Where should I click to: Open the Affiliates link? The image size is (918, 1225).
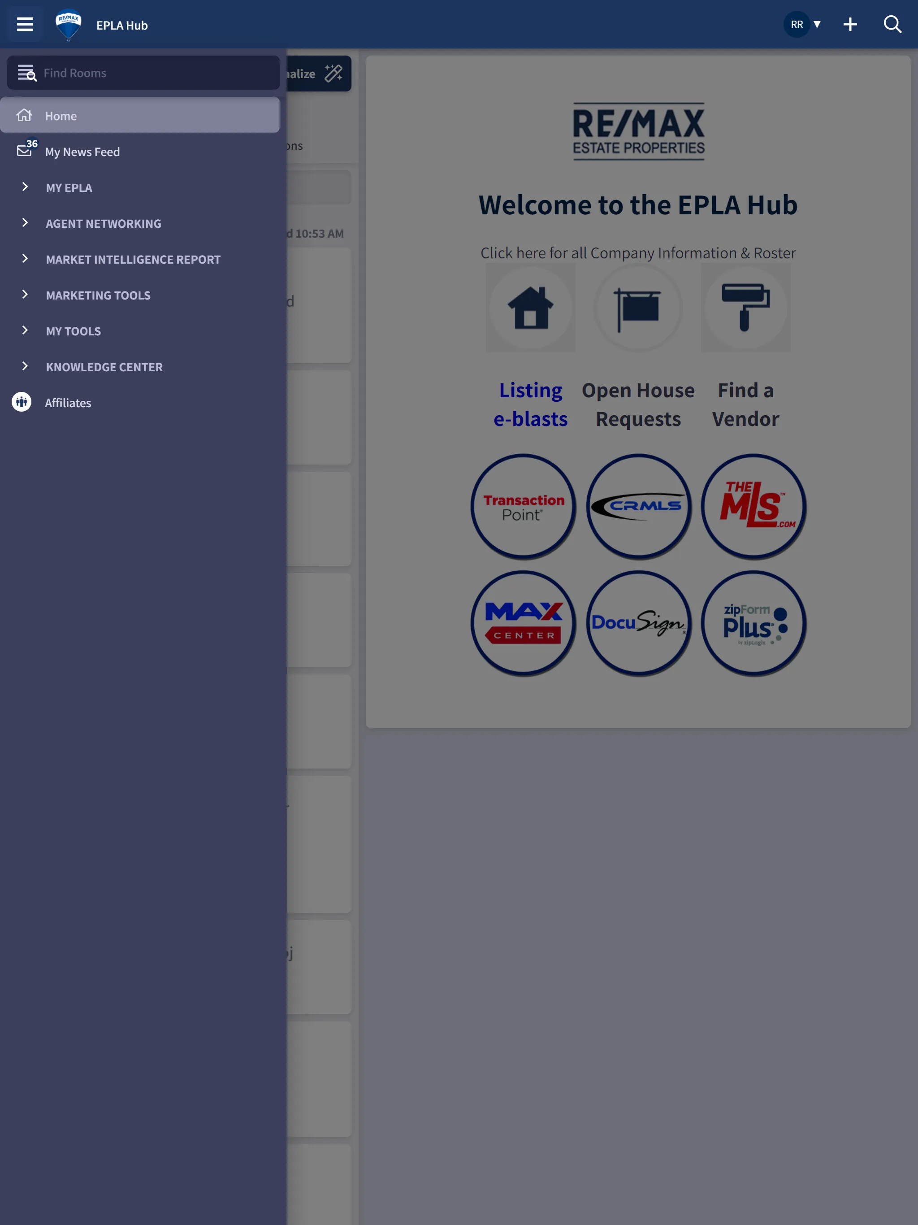pos(68,403)
